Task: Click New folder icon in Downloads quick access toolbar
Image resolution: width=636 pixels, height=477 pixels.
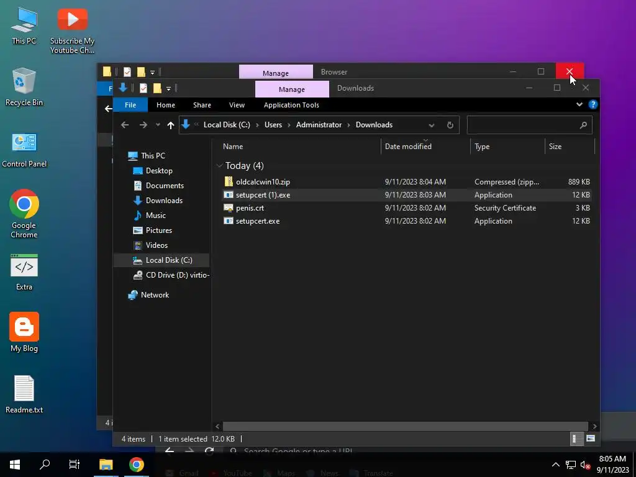Action: [157, 88]
